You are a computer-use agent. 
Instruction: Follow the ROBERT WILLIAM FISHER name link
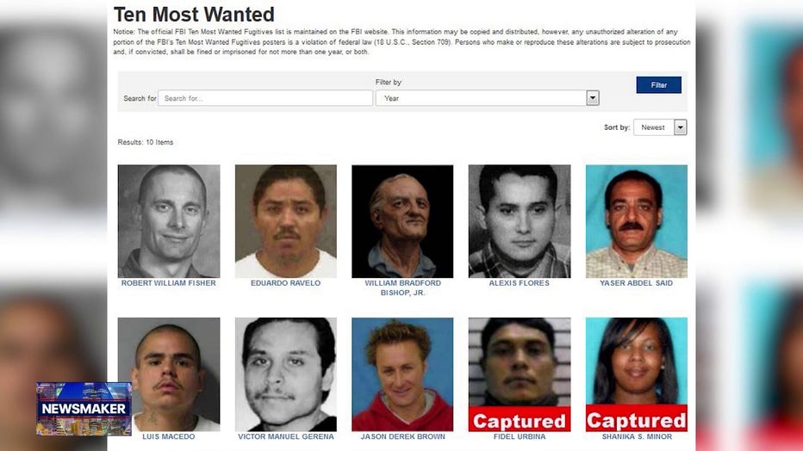coord(169,283)
